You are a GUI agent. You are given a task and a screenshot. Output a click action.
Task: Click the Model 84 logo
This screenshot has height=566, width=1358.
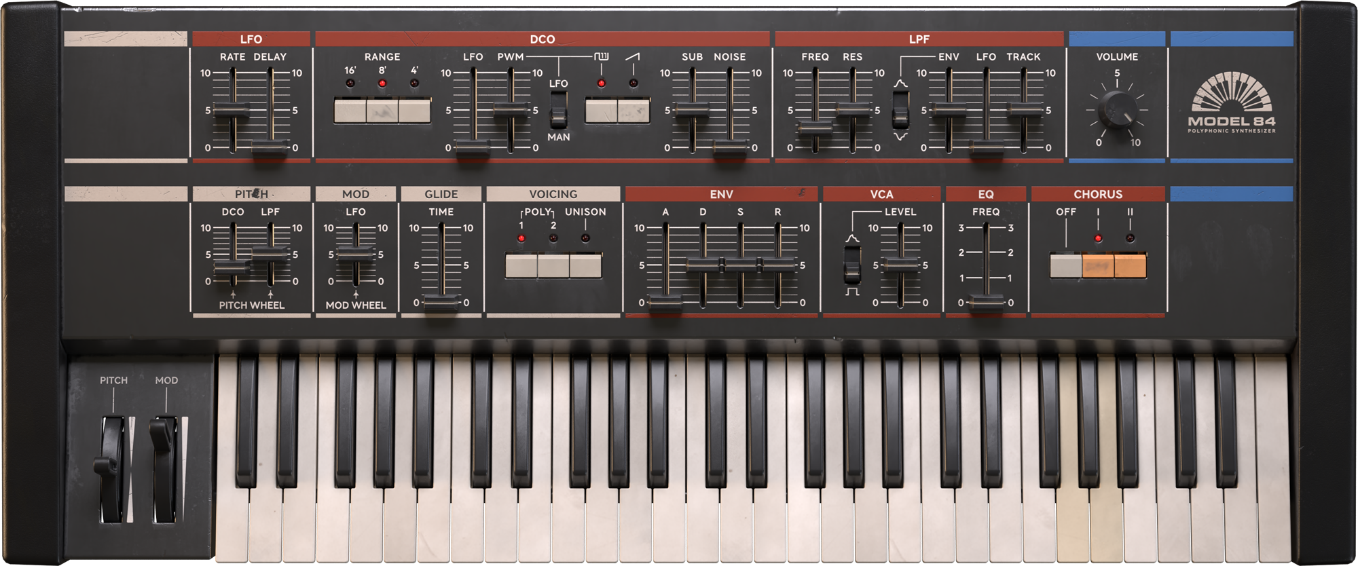[x=1232, y=102]
